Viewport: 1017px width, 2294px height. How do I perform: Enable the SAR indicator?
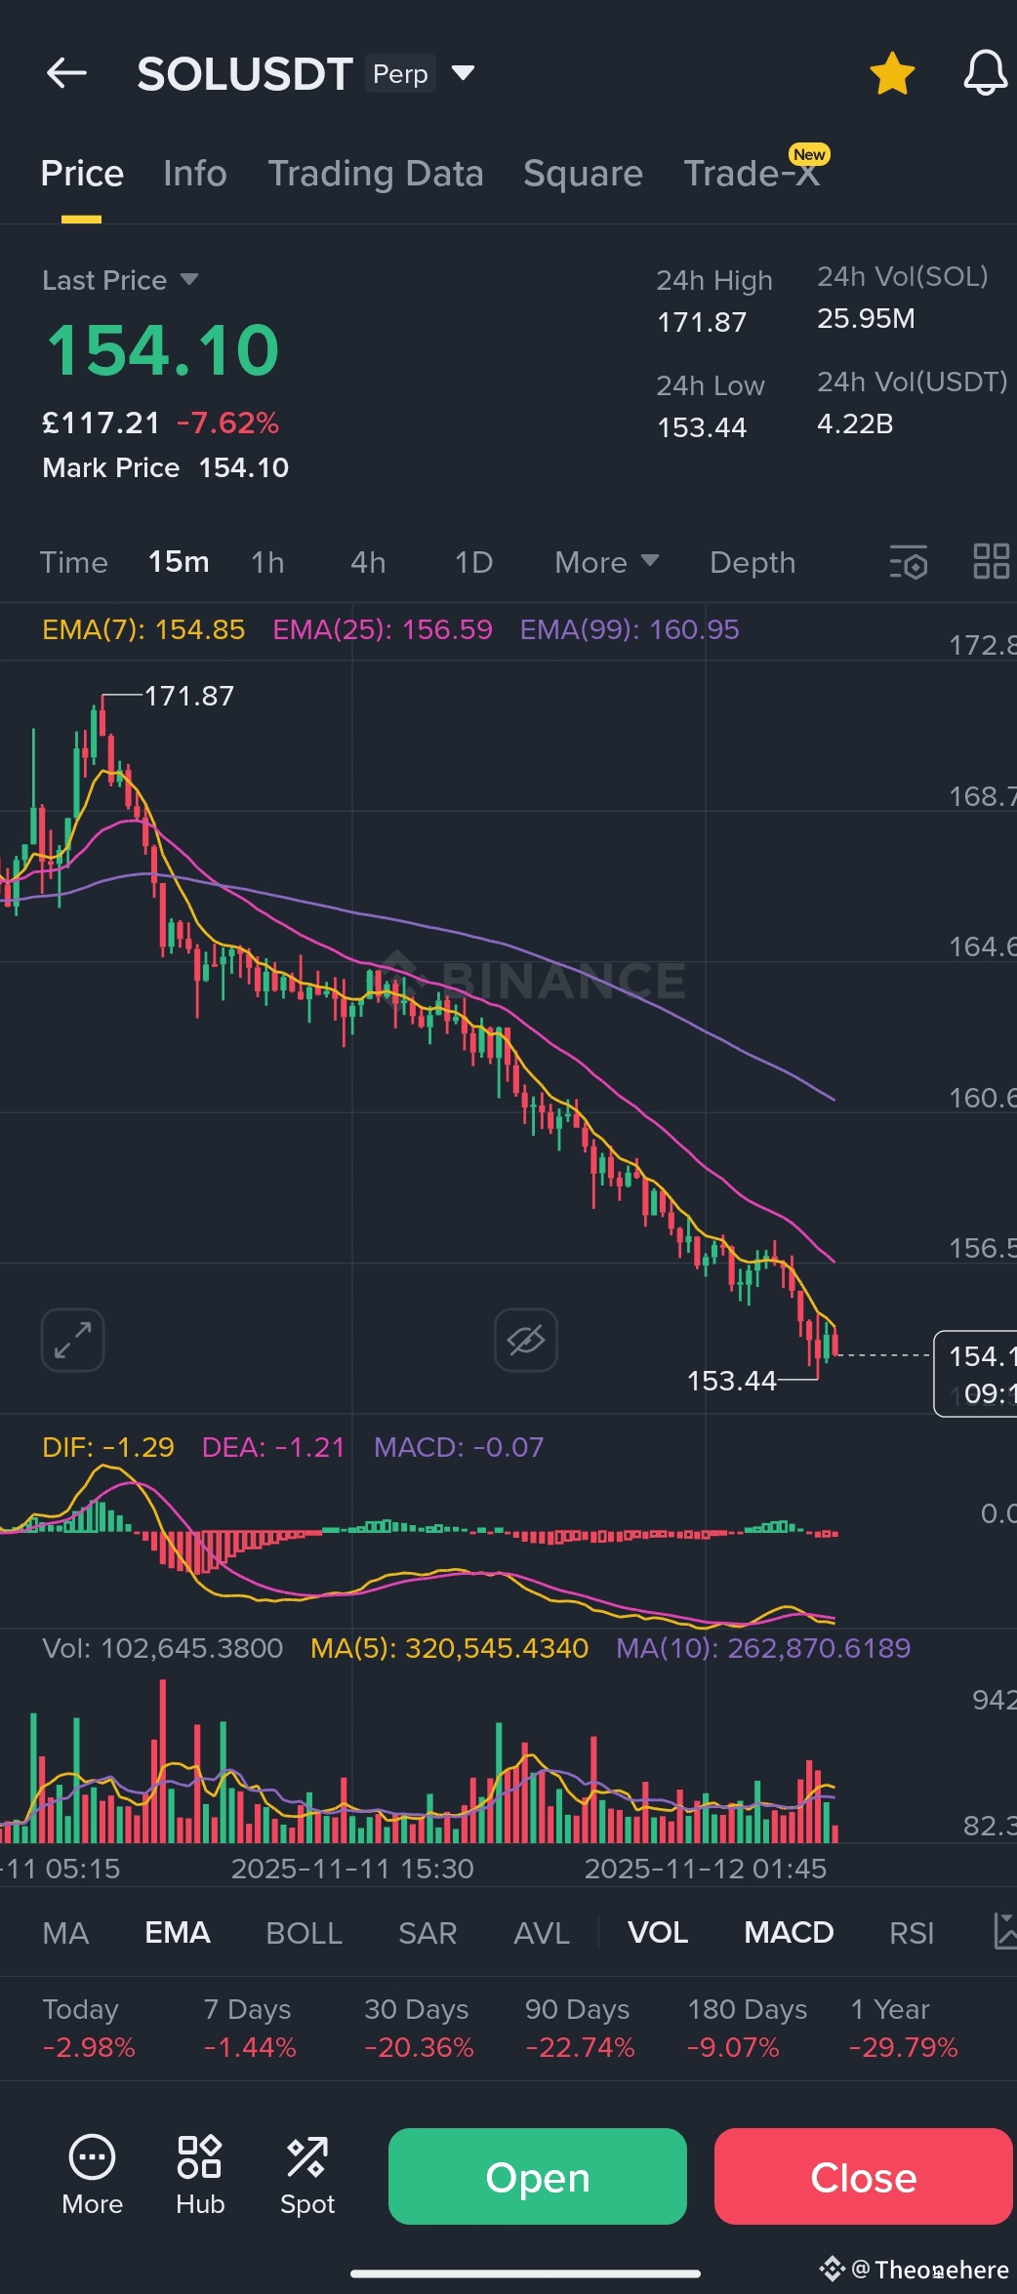(x=427, y=1933)
